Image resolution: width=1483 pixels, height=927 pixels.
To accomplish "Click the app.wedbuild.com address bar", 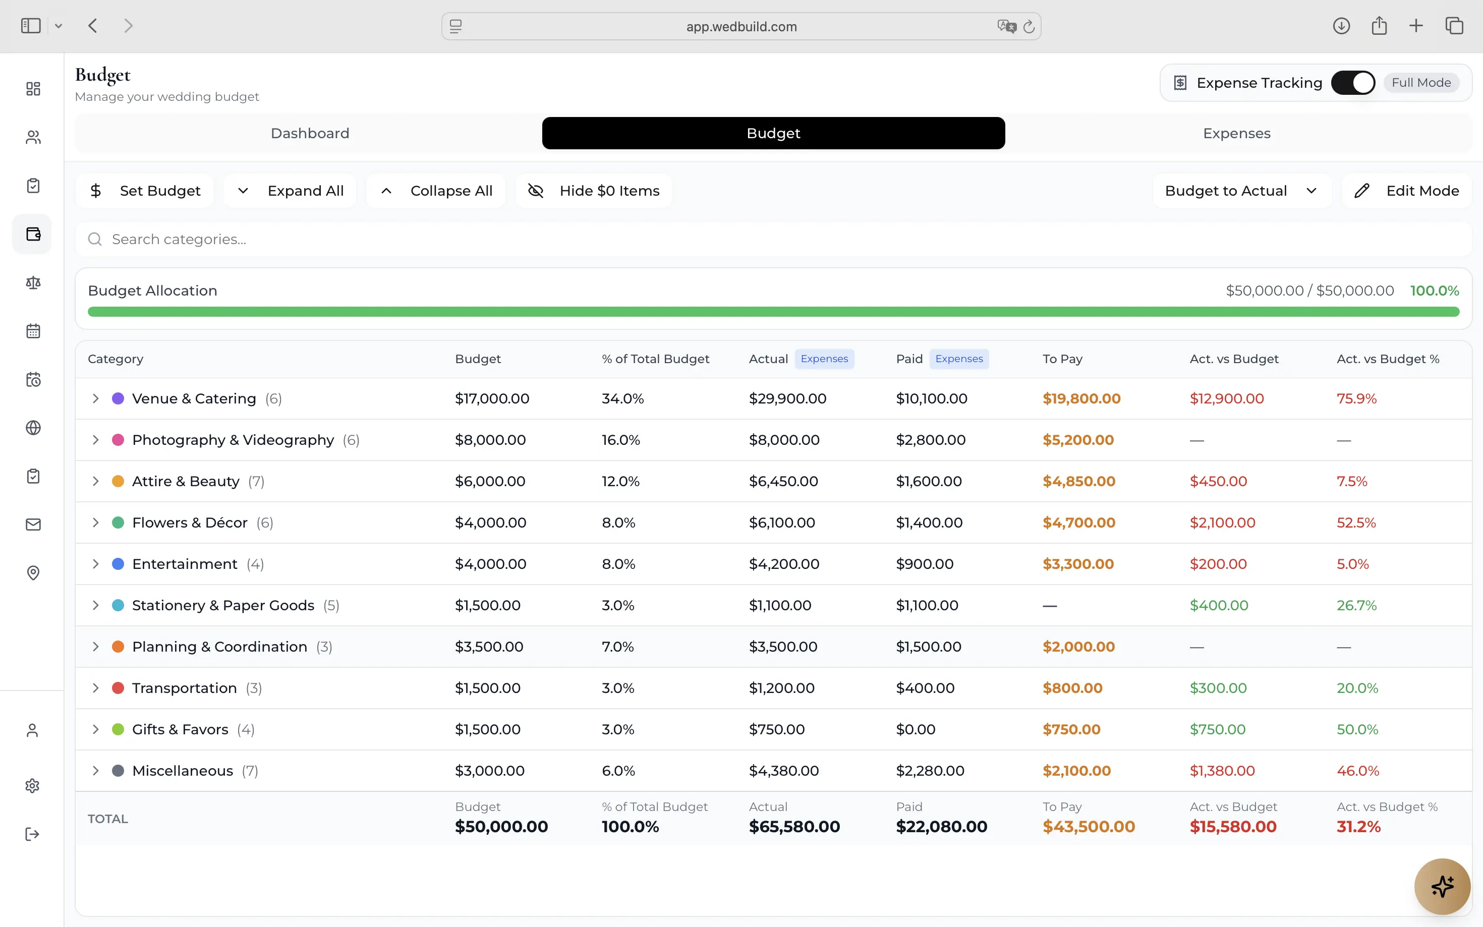I will pyautogui.click(x=741, y=26).
